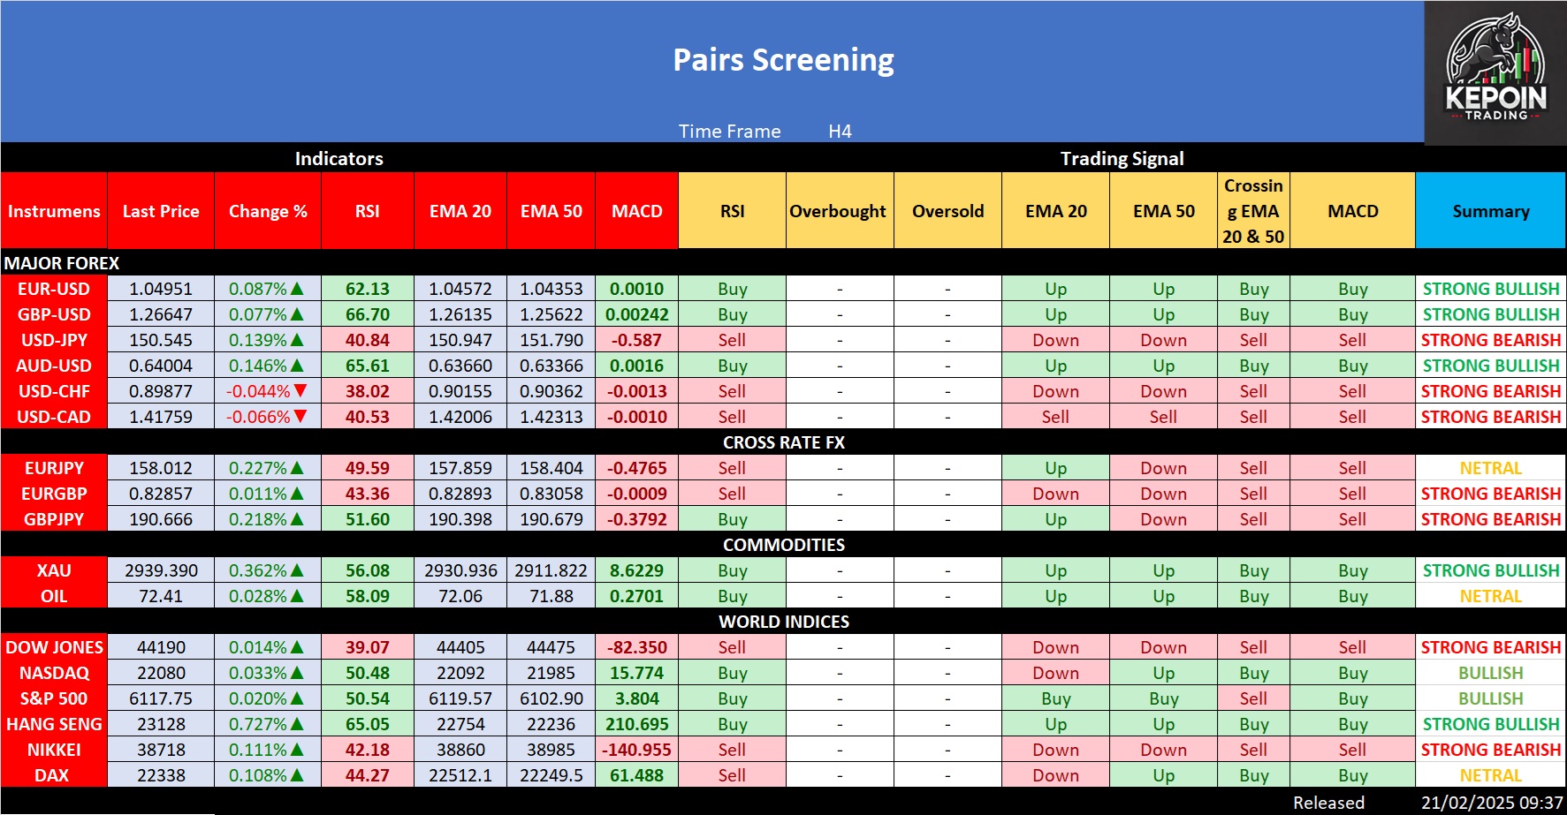
Task: Select the Instrumens column header
Action: (x=54, y=211)
